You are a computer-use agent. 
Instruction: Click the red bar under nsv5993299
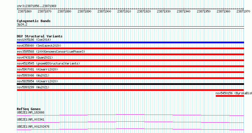[130, 90]
